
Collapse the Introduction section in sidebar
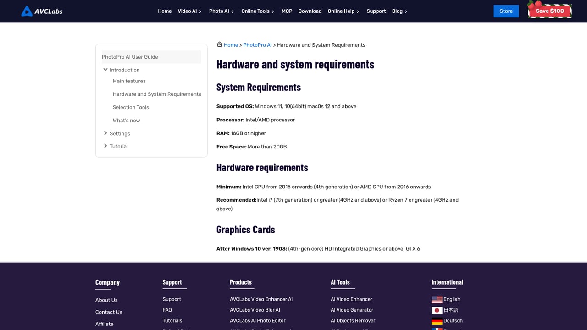pyautogui.click(x=105, y=70)
